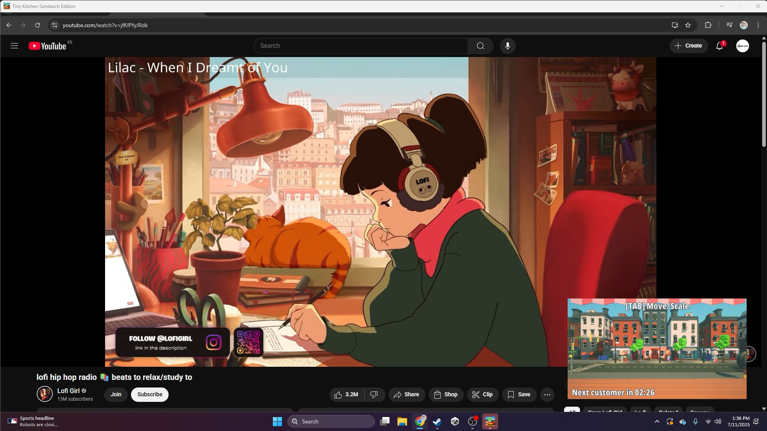Expand hidden icons in the system tray
This screenshot has height=431, width=767.
click(x=657, y=421)
